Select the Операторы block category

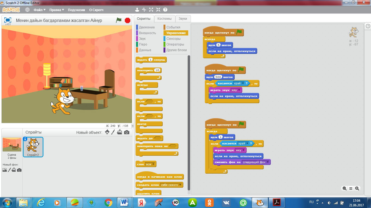click(x=175, y=44)
